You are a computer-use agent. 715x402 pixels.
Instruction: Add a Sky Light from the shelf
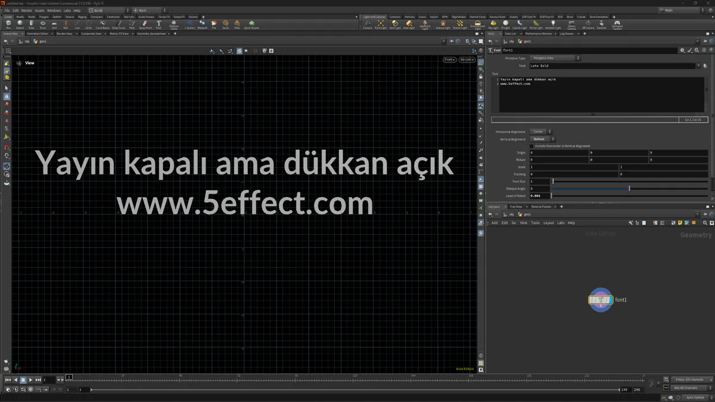[x=493, y=24]
